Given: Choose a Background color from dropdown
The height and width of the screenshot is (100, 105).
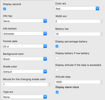Looking at the screenshot, I should [x=25, y=59].
